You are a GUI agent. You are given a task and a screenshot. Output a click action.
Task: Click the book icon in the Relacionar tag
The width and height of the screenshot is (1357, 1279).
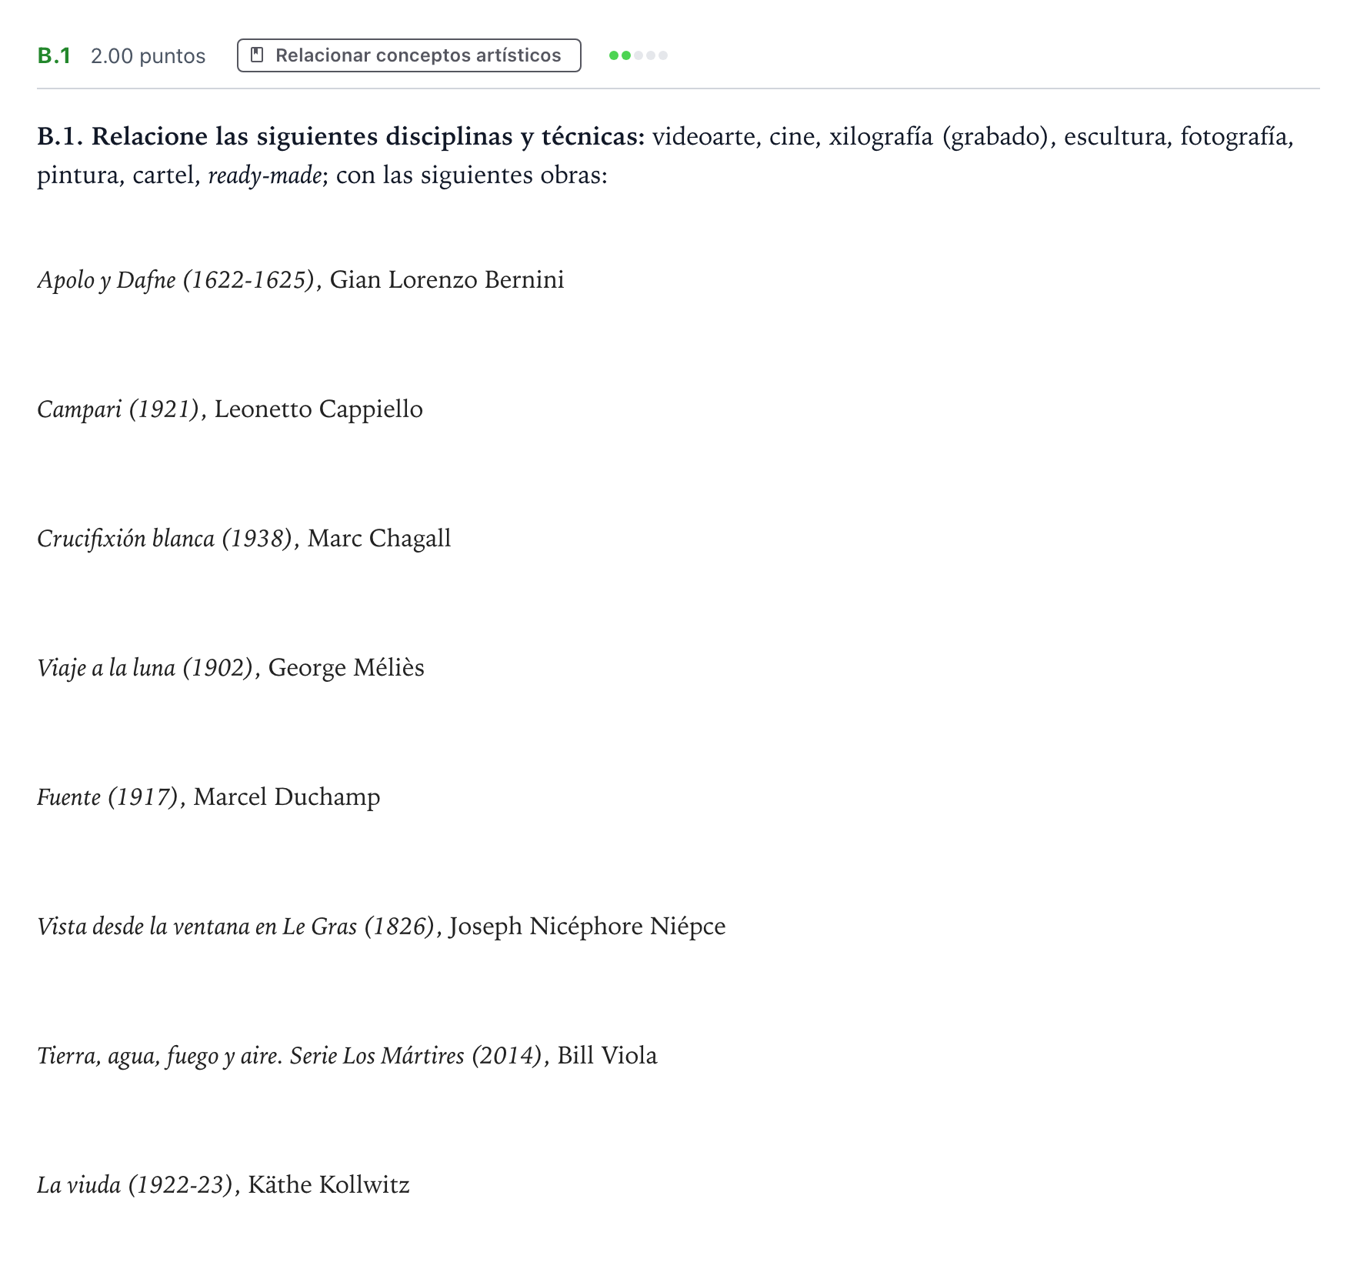coord(258,55)
